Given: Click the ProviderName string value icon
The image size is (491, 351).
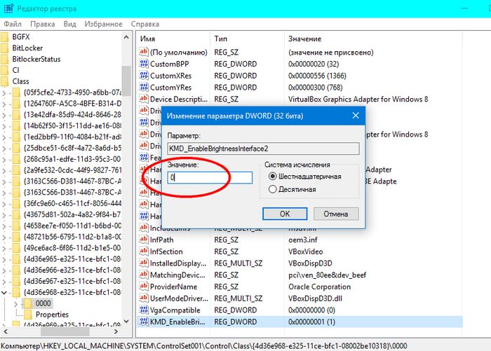Looking at the screenshot, I should 144,287.
